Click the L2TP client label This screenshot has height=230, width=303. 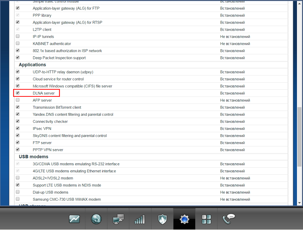tap(42, 29)
